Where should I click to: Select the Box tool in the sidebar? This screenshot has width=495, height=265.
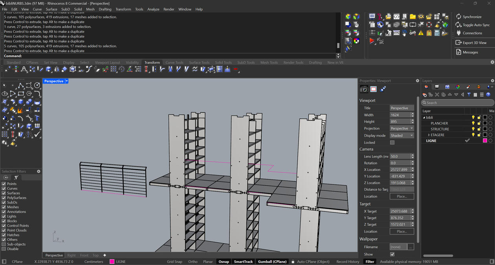[20, 102]
